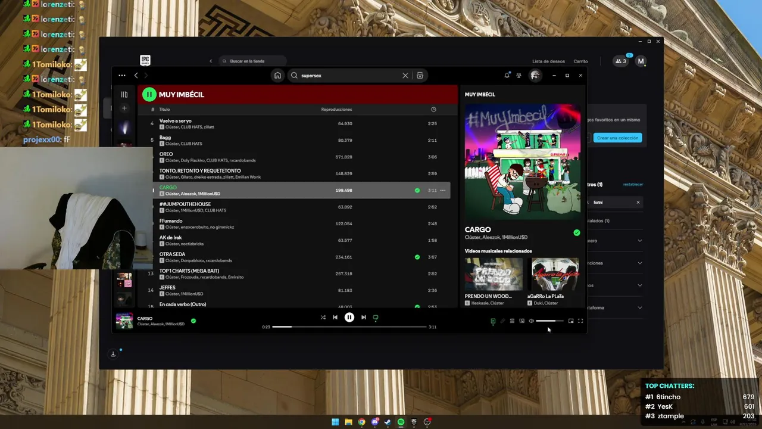Open the Browse icon beside search
The width and height of the screenshot is (762, 429).
click(420, 76)
